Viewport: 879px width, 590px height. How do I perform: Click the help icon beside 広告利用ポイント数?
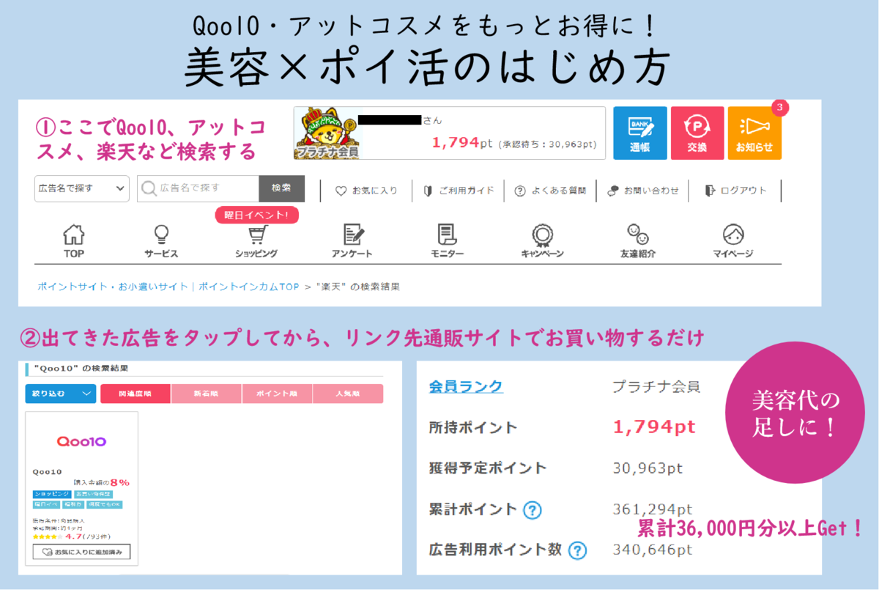pyautogui.click(x=578, y=550)
